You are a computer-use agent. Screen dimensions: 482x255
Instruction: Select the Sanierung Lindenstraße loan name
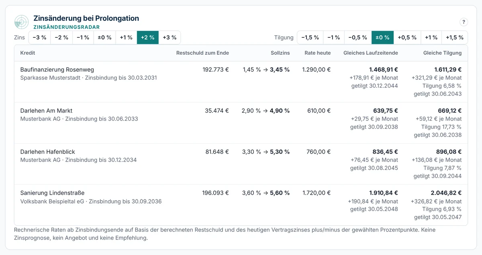pyautogui.click(x=53, y=193)
